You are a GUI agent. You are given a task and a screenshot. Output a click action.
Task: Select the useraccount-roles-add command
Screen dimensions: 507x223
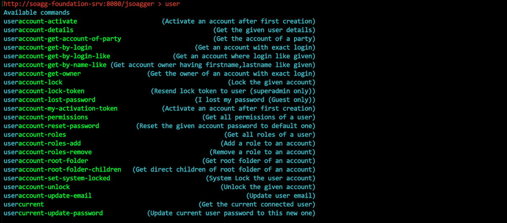(x=42, y=143)
